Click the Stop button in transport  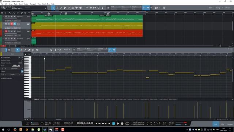(x=114, y=124)
